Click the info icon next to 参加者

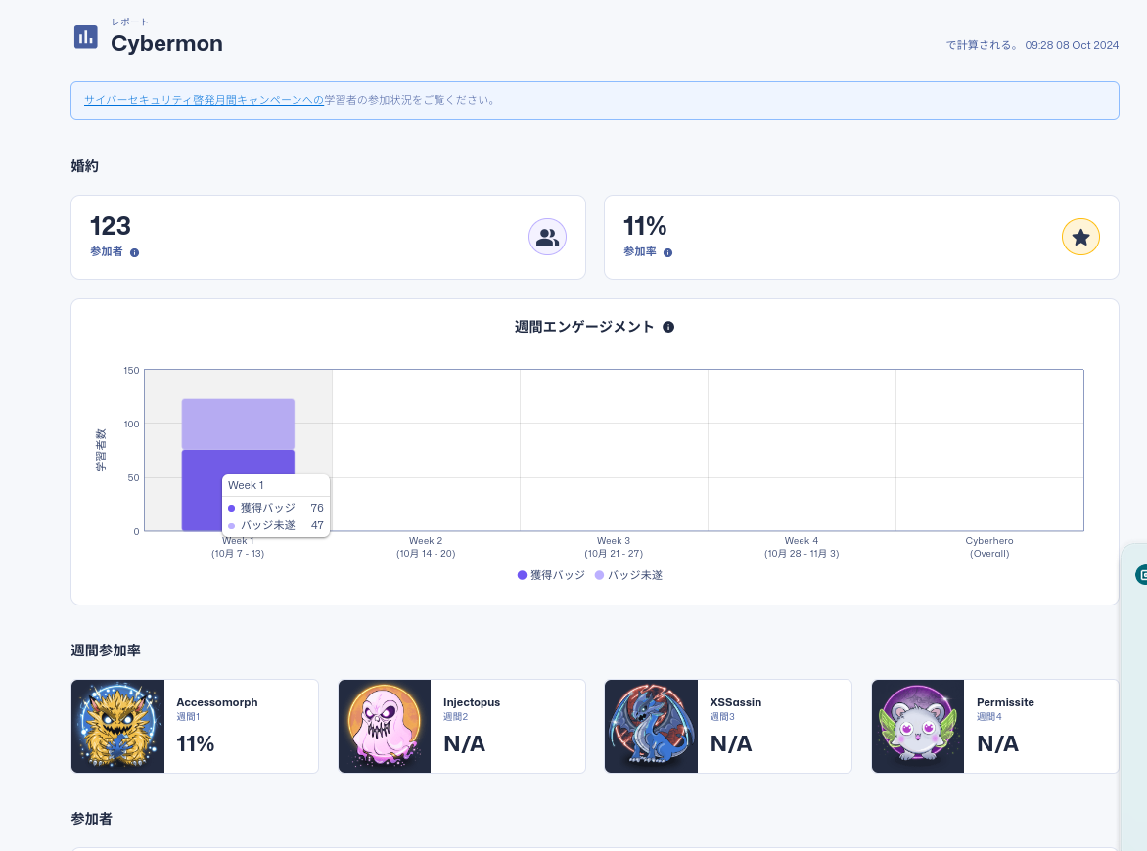point(135,253)
